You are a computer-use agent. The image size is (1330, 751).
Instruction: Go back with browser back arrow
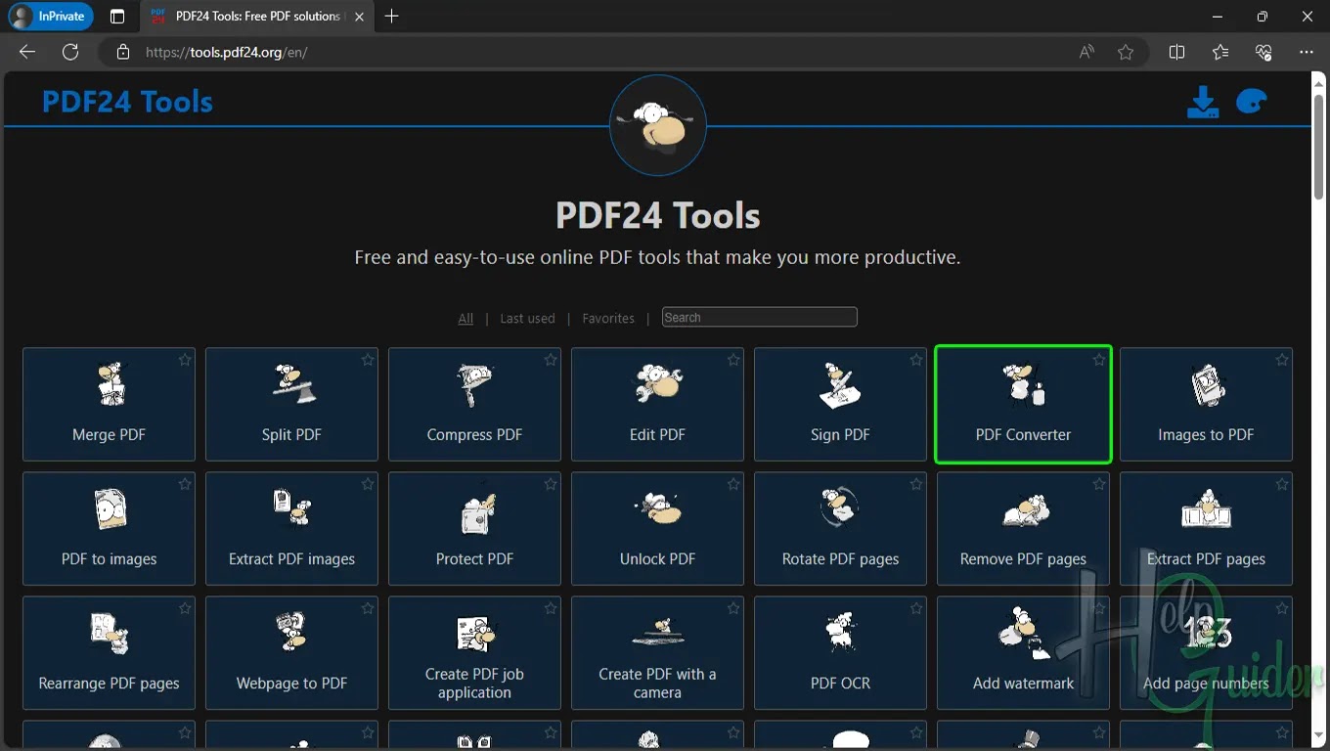[27, 52]
